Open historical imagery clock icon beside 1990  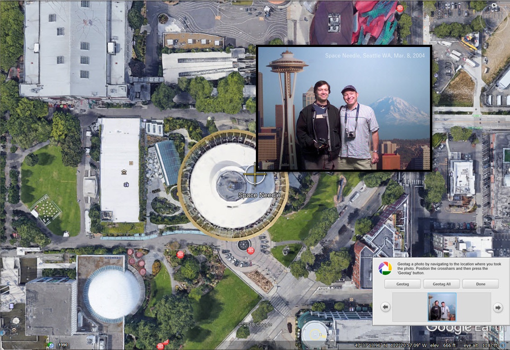51,345
